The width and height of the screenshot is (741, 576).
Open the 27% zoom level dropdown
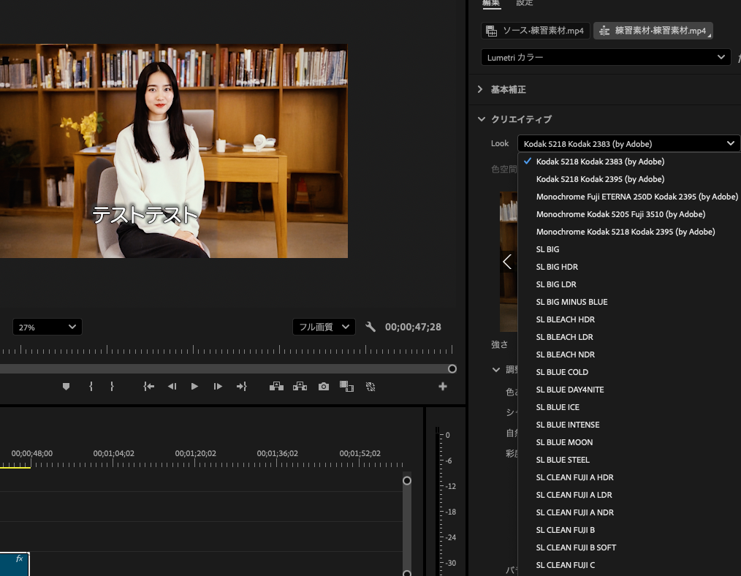(47, 327)
